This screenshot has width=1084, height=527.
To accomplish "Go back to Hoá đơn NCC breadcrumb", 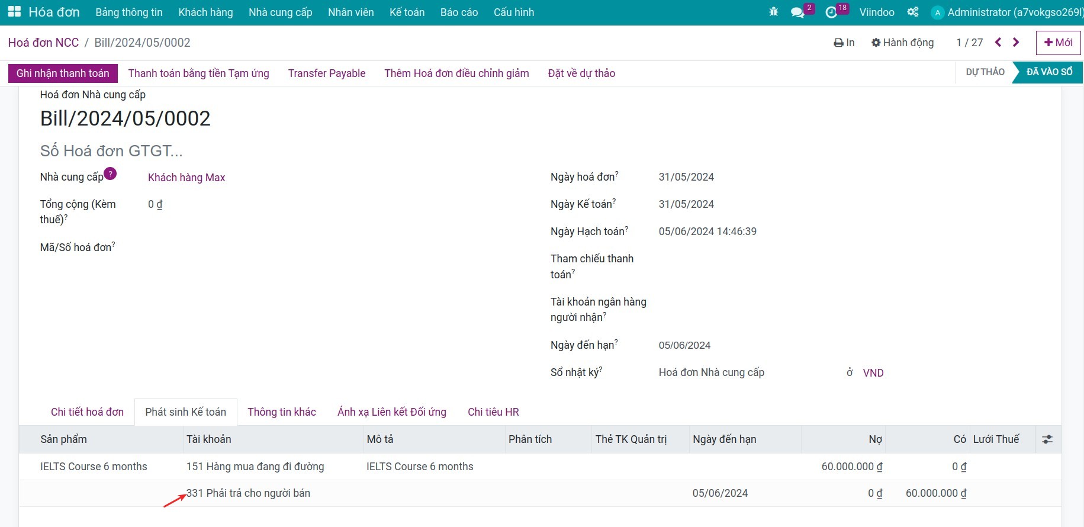I will coord(43,43).
